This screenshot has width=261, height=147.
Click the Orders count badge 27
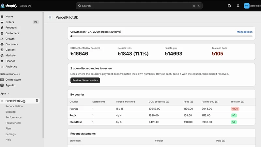click(x=36, y=22)
